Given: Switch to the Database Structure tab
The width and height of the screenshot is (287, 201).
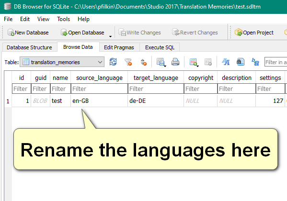Looking at the screenshot, I should pyautogui.click(x=29, y=47).
